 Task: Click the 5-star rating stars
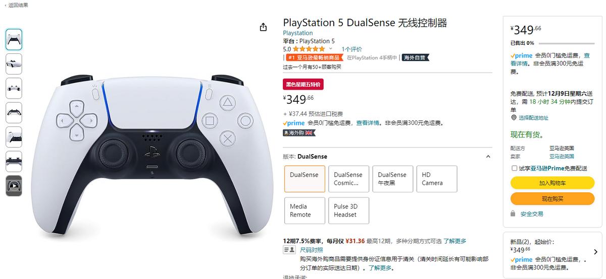tap(309, 49)
